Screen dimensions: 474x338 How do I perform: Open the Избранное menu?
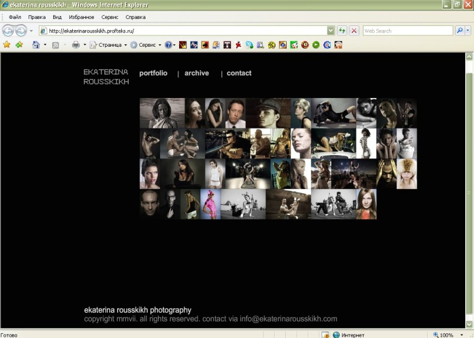coord(81,17)
